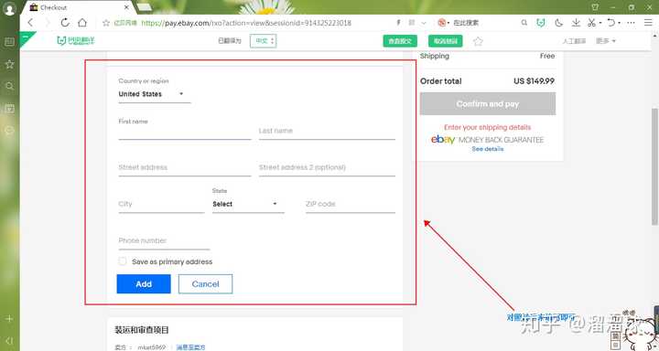
Task: Focus the Street address field
Action: 185,168
